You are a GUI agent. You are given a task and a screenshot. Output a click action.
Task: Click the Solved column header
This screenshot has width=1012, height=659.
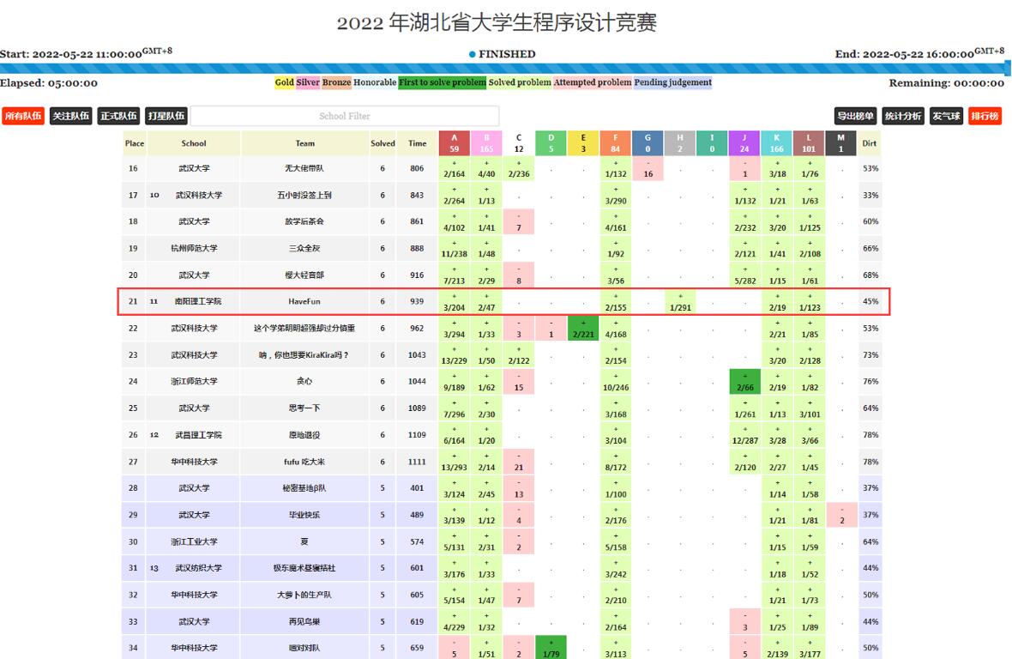383,143
